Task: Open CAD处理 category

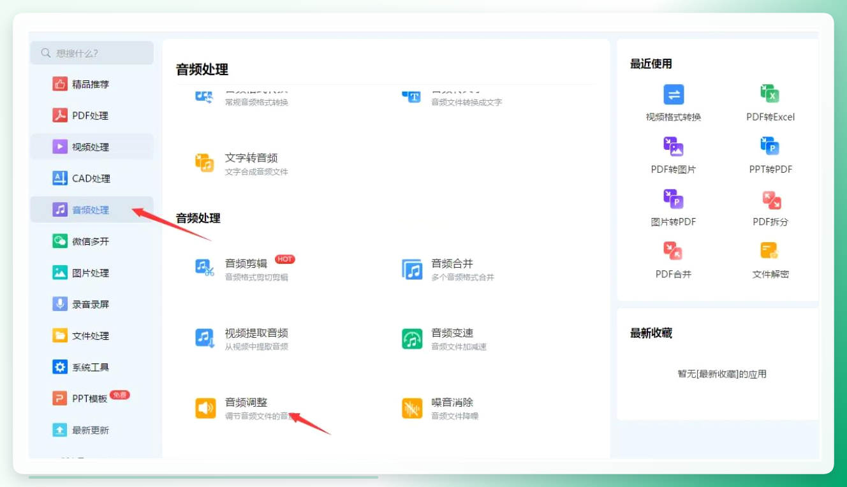Action: tap(92, 178)
